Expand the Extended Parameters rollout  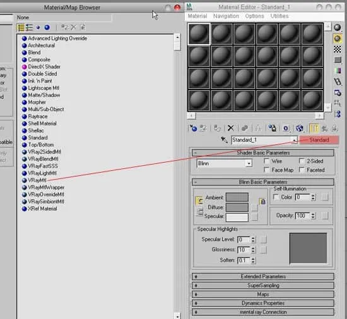(263, 276)
